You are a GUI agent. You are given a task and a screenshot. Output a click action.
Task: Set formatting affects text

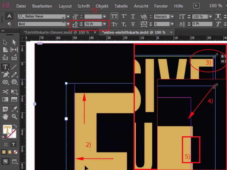(13, 144)
